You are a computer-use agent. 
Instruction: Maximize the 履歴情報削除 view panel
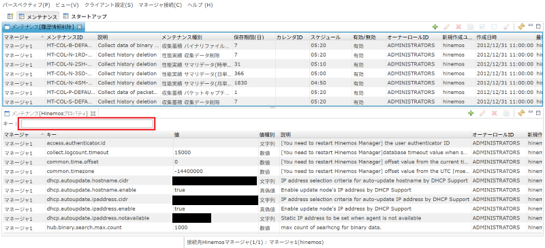[538, 26]
